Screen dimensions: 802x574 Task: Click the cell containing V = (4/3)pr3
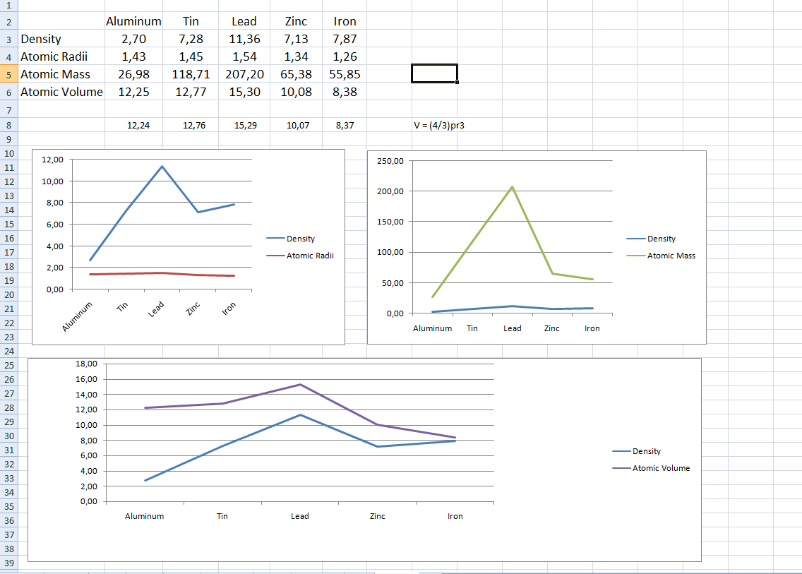click(438, 126)
